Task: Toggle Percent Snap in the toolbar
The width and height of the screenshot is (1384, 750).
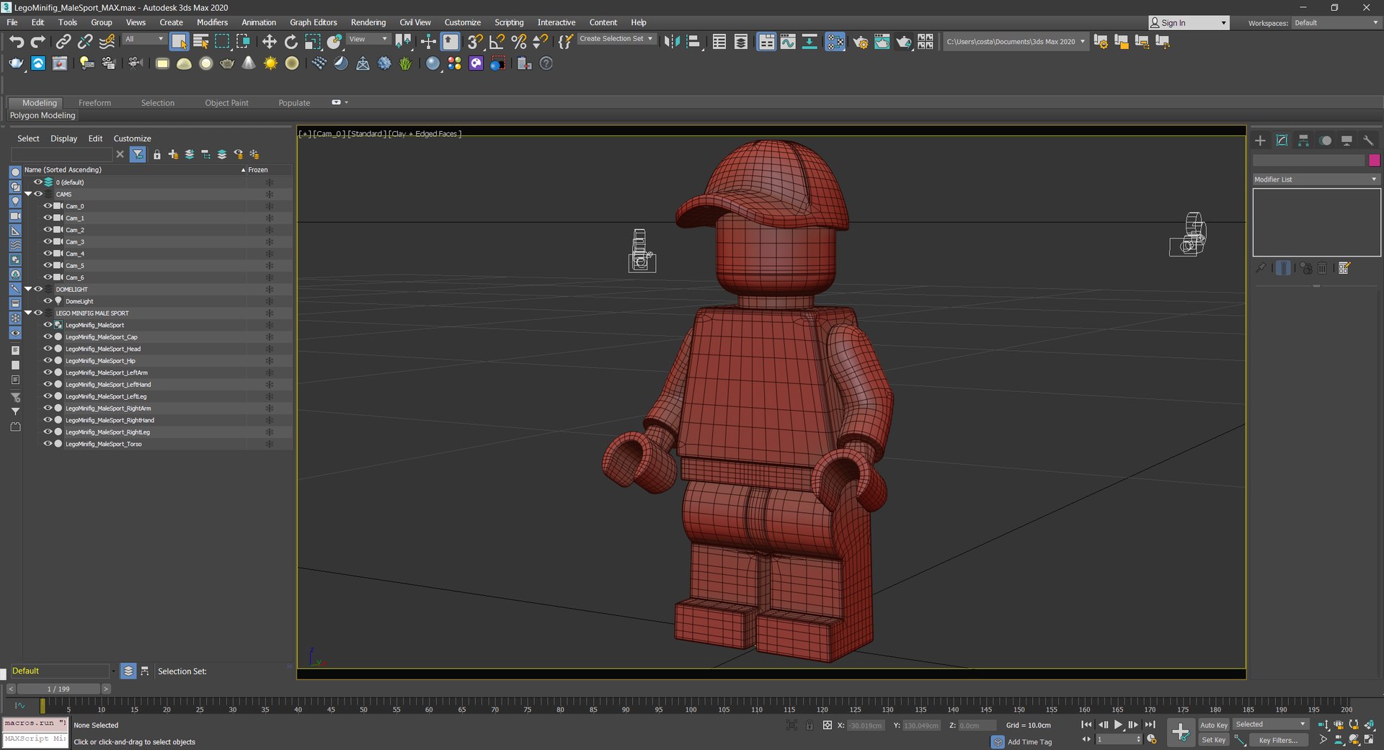Action: point(518,42)
